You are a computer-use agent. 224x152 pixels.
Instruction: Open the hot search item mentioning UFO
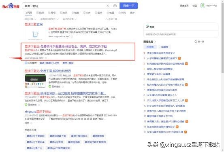click(x=166, y=122)
